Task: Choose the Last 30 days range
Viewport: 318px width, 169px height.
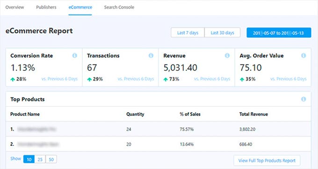Action: pos(223,33)
